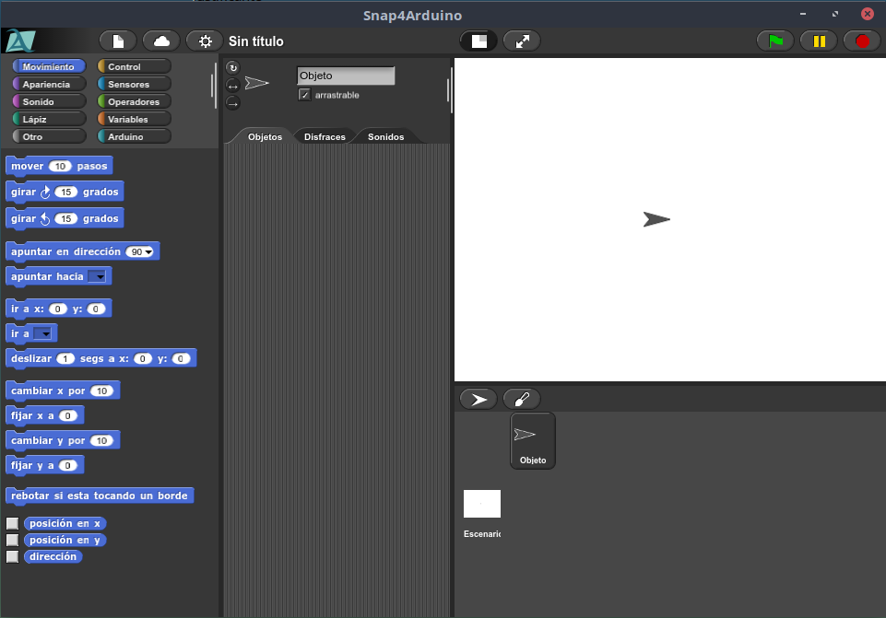Screen dimensions: 886x618
Task: Toggle the arrastrable checkbox
Action: tap(305, 96)
